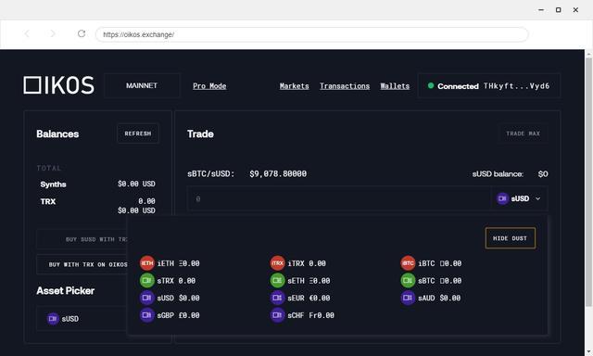Click the Asset Picker heading
The width and height of the screenshot is (593, 356).
66,290
